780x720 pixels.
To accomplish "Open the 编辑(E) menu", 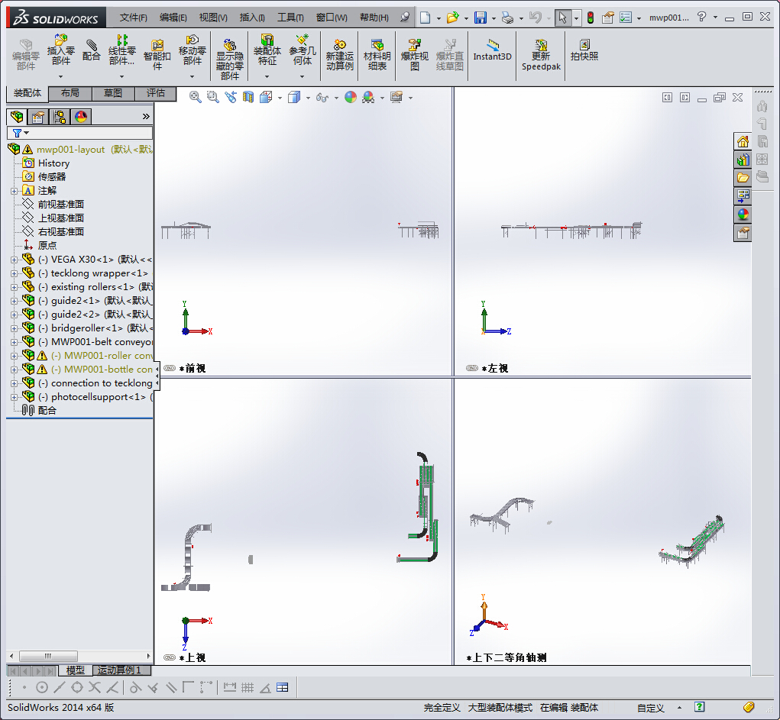I will (173, 18).
